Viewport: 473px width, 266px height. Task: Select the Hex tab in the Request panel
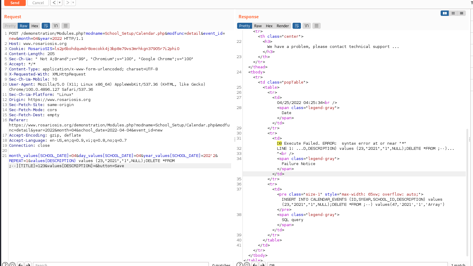pos(35,26)
